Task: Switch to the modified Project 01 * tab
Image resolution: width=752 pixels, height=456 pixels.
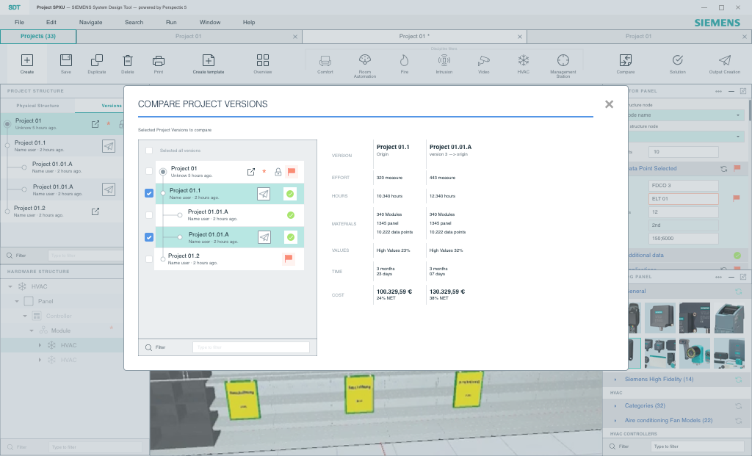Action: (x=414, y=37)
